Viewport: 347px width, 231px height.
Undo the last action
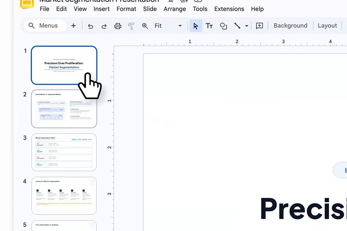coord(90,26)
